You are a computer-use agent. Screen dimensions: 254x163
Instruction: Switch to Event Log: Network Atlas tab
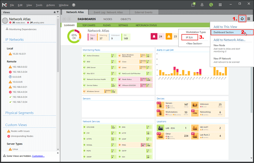pos(108,12)
